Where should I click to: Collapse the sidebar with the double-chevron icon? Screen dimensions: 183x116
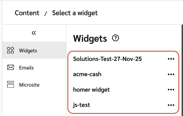pyautogui.click(x=34, y=33)
